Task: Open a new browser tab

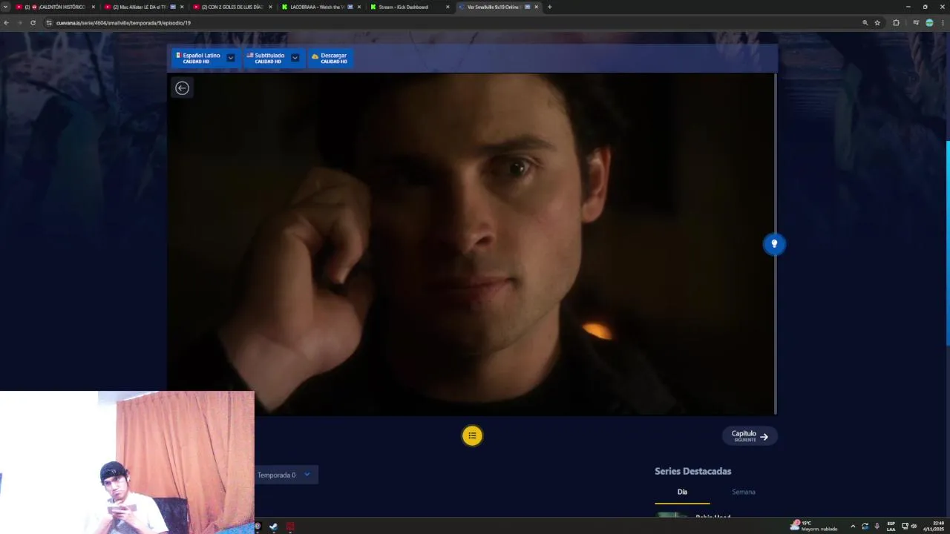Action: 549,7
